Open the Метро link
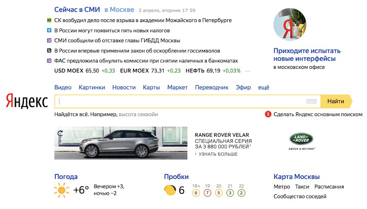Screen dimensions: 367x209 (x=282, y=187)
